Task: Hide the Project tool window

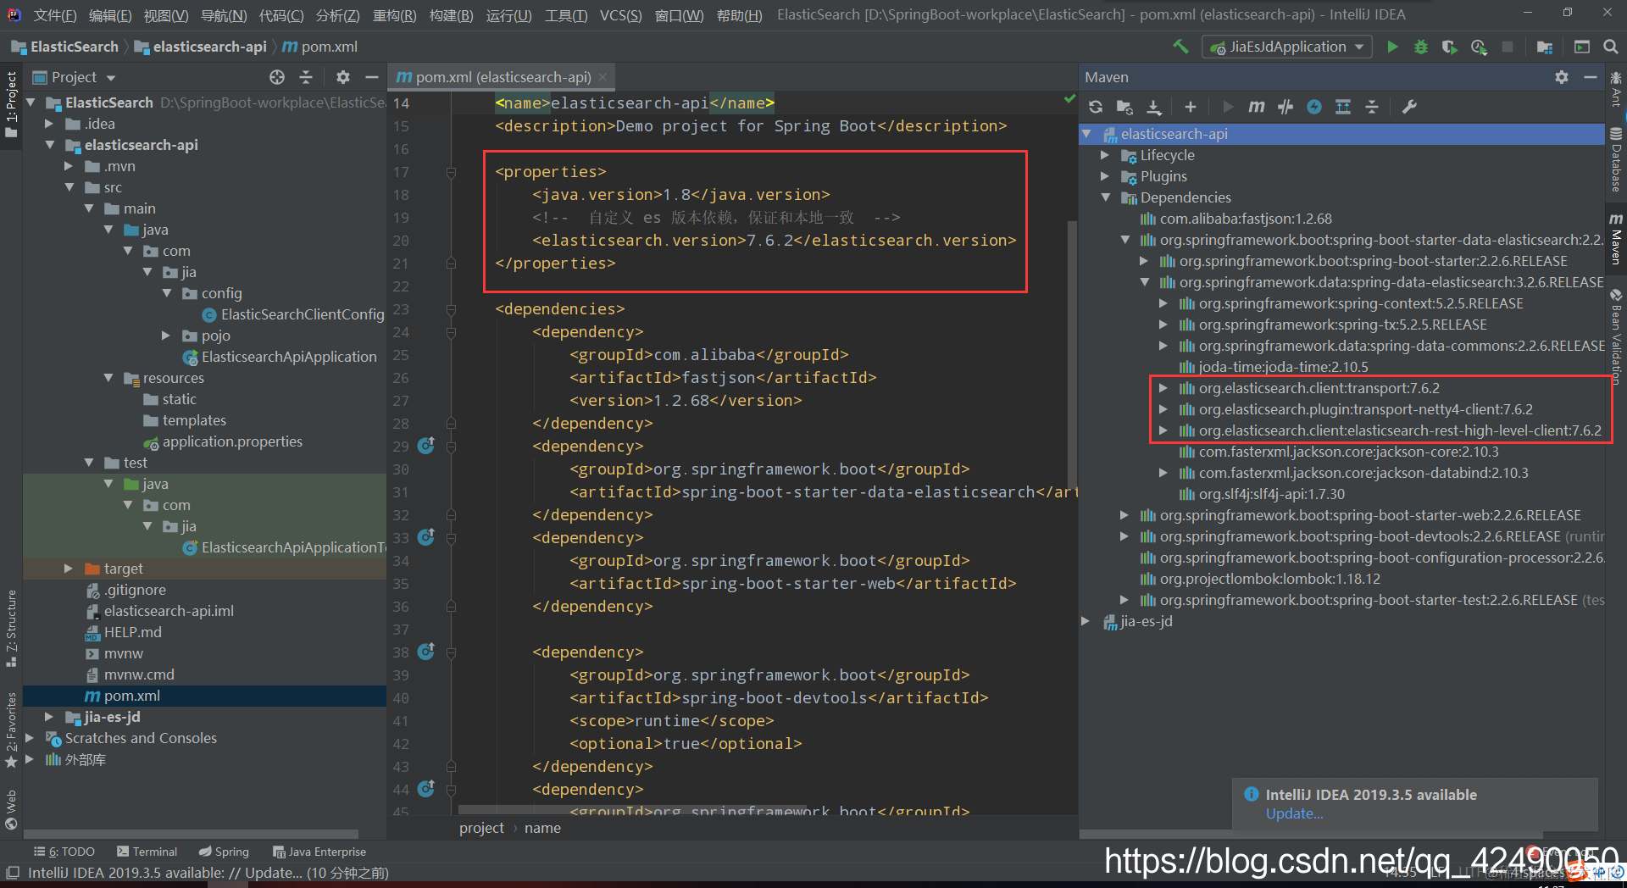Action: [x=371, y=77]
